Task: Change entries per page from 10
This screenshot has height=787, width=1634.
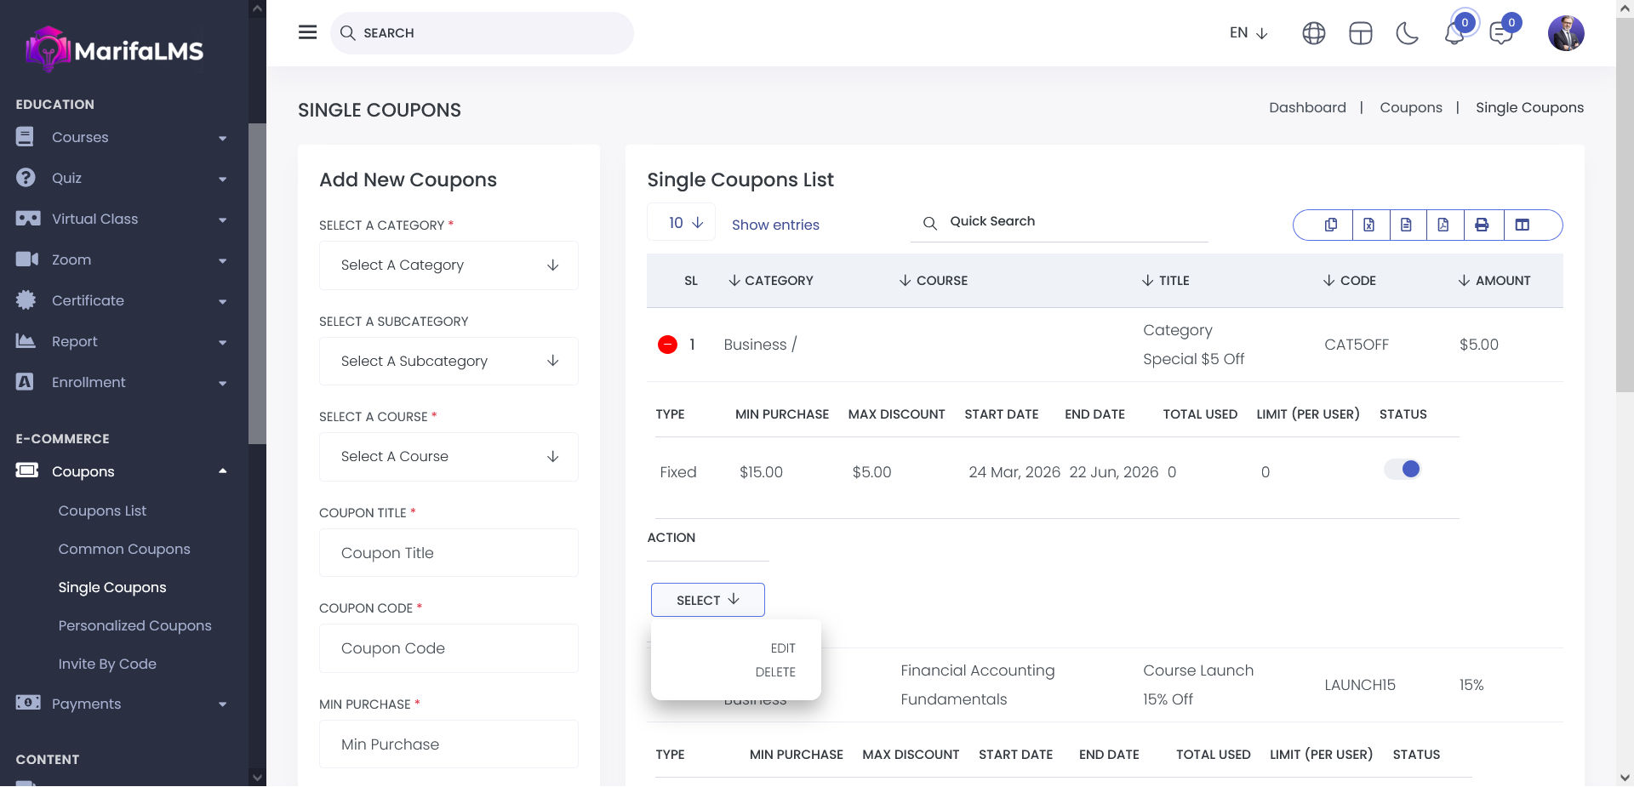Action: pyautogui.click(x=683, y=223)
